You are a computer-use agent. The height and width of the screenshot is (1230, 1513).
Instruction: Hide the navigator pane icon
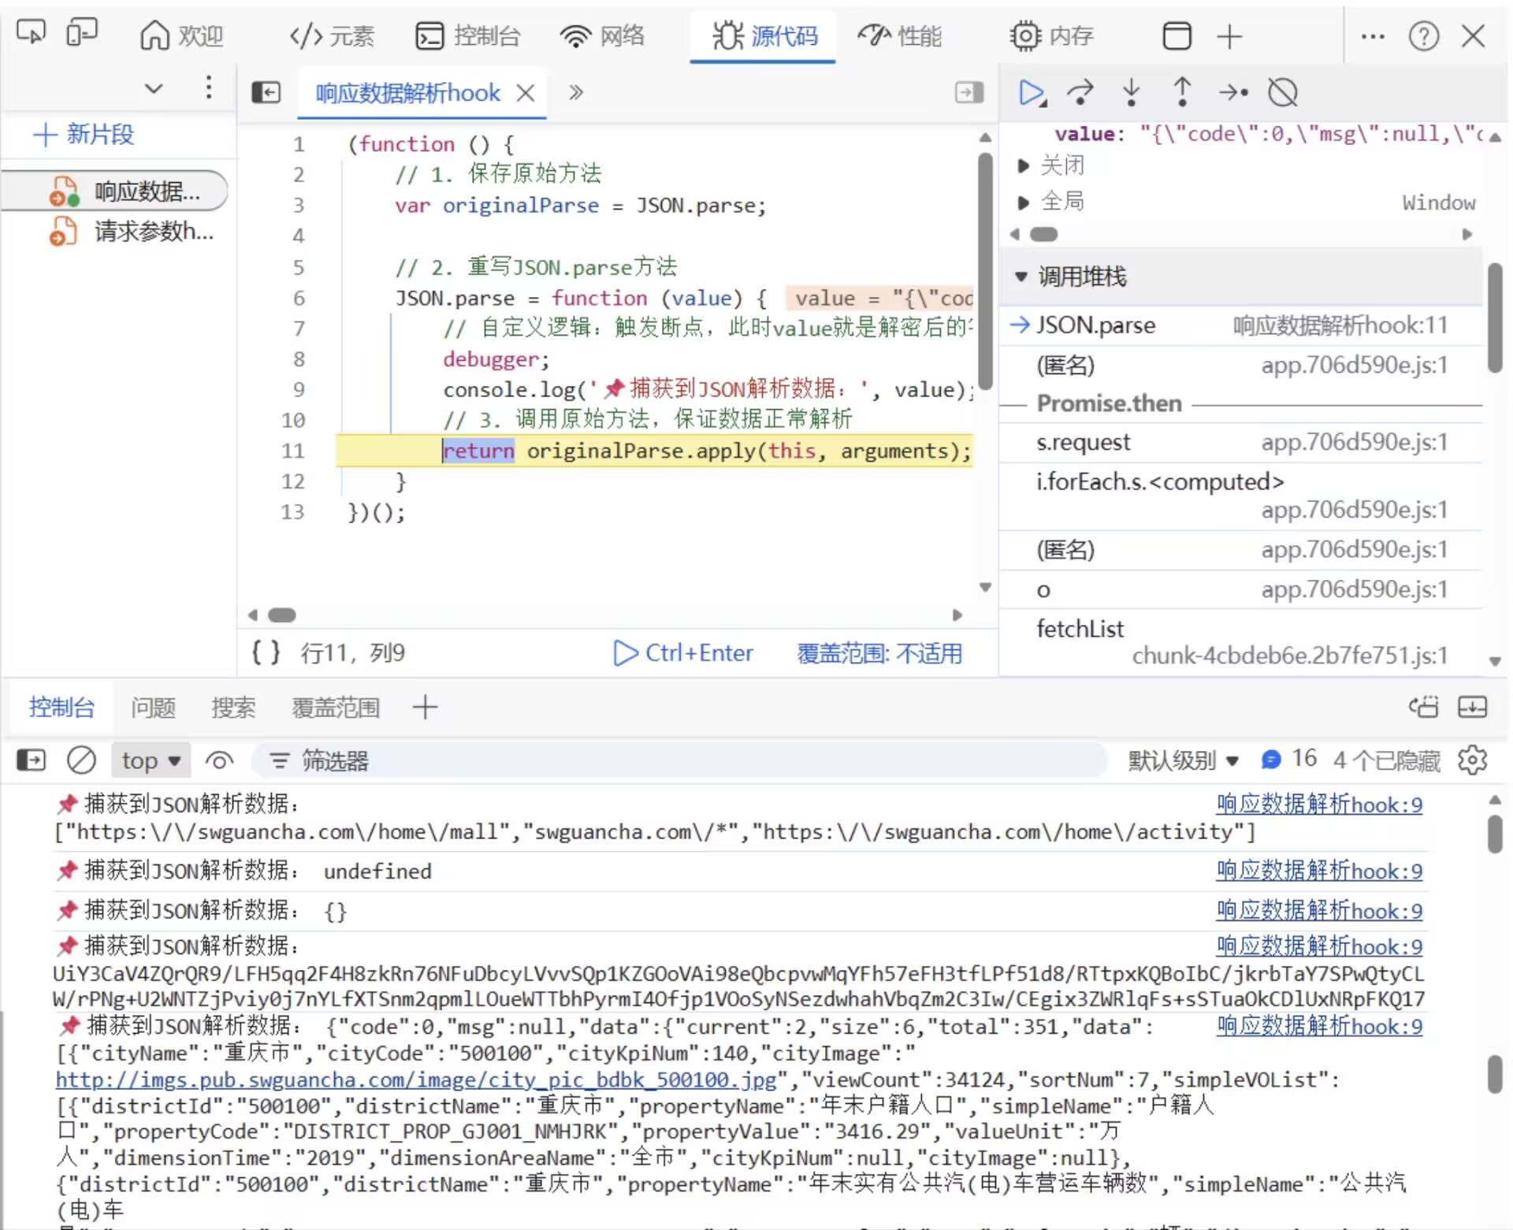pyautogui.click(x=266, y=93)
